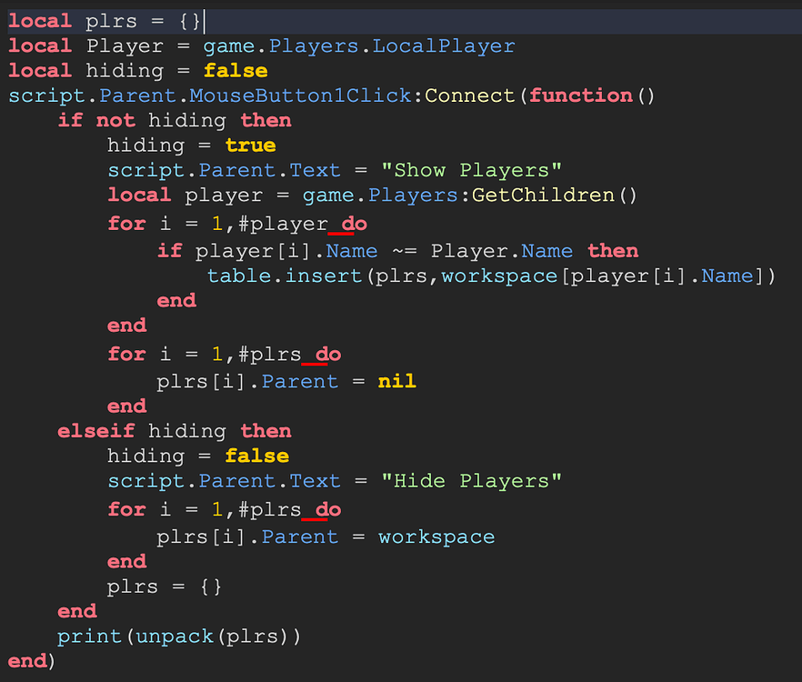Click the if keyword before player[i].Name
The height and width of the screenshot is (682, 802).
point(169,251)
